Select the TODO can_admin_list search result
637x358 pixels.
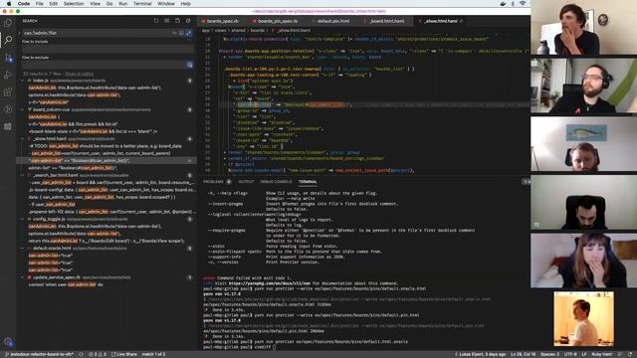coord(105,146)
